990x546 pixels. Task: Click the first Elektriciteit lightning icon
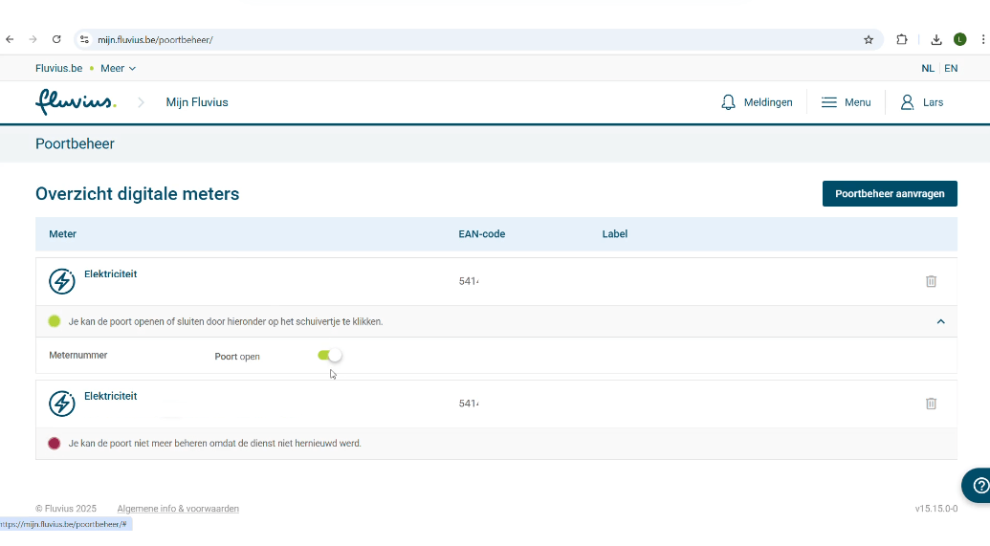(62, 281)
